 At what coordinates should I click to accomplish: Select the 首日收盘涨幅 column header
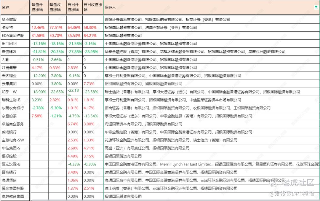pyautogui.click(x=93, y=7)
